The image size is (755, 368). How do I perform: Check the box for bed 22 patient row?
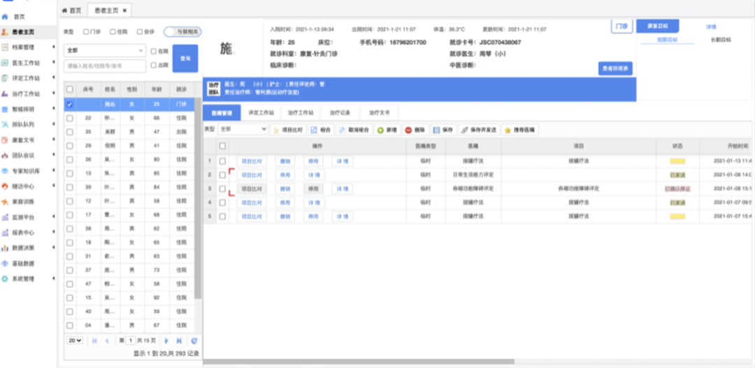(x=70, y=118)
